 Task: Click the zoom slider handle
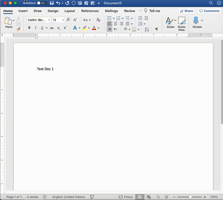click(x=190, y=197)
